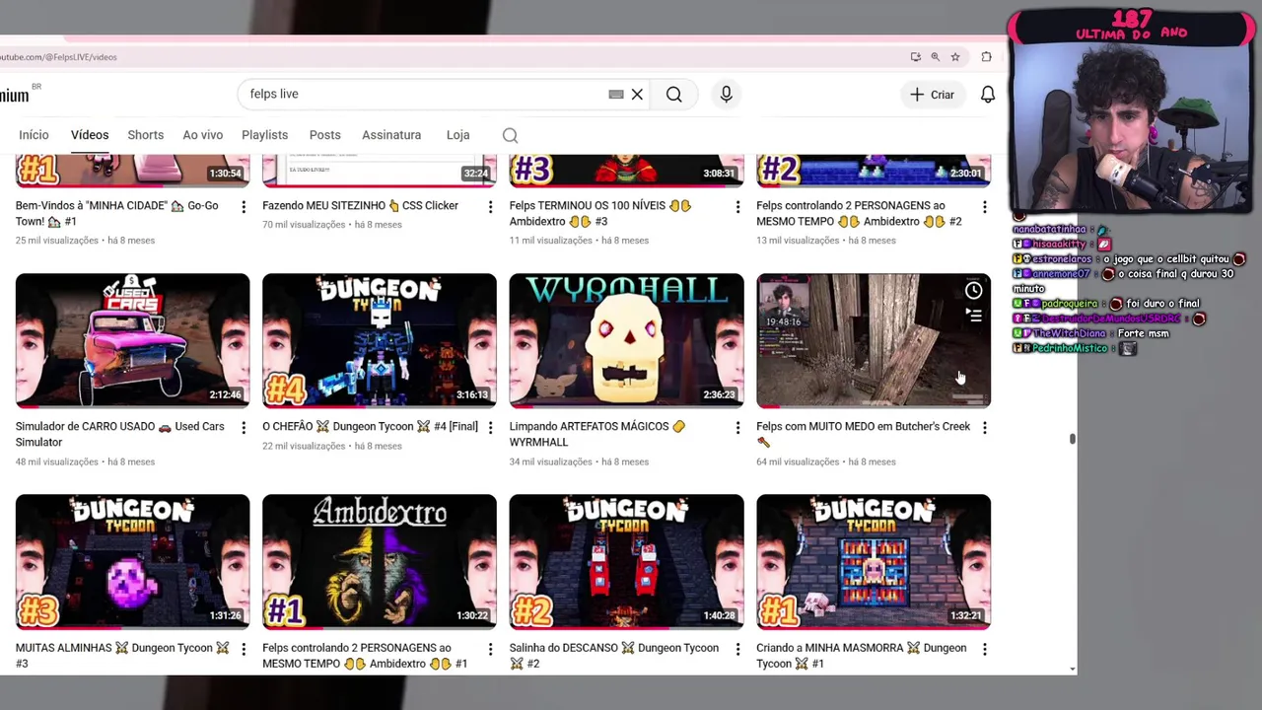The image size is (1262, 710).
Task: Open options for Ambidextro #2 video
Action: point(984,206)
